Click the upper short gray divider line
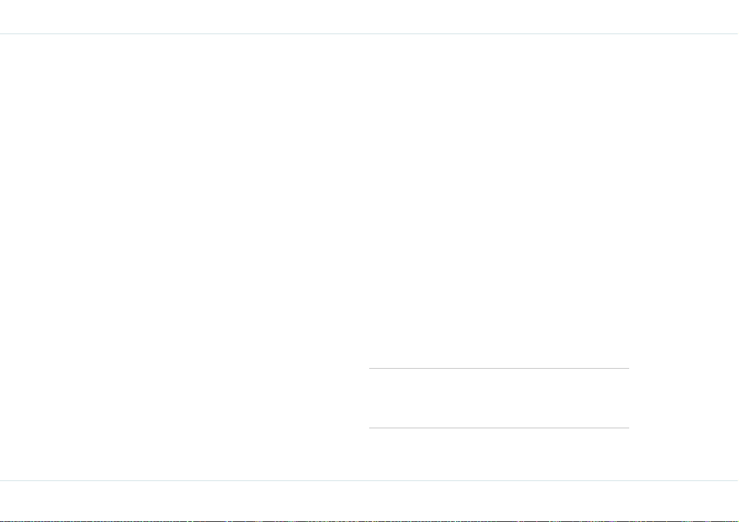Viewport: 739px width, 522px height. click(x=499, y=368)
